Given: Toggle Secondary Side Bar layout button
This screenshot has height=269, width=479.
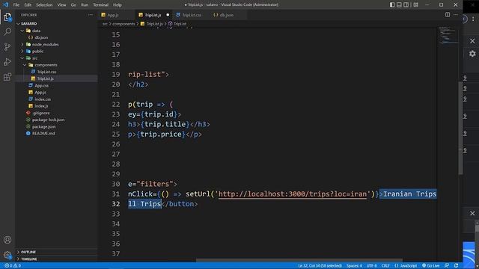Looking at the screenshot, I should pyautogui.click(x=406, y=4).
